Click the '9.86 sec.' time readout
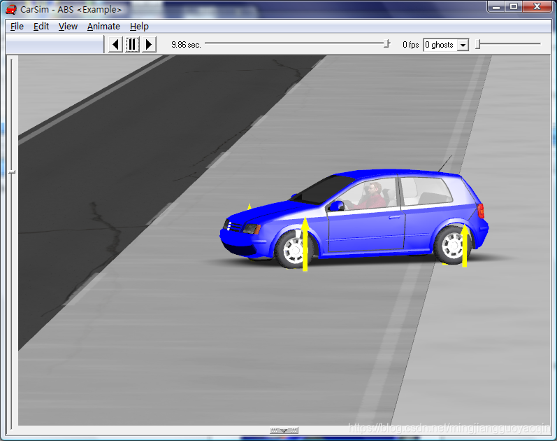 186,45
